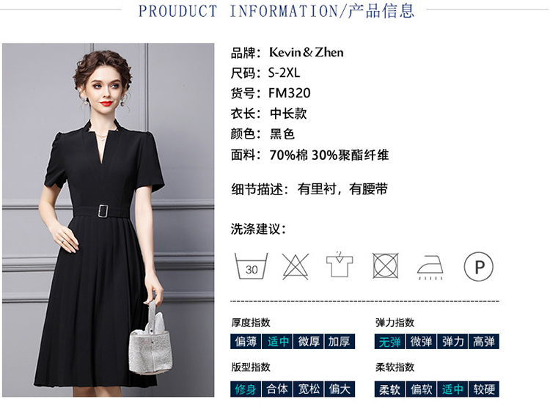Click the 30-degree wash tub icon
The image size is (550, 418).
pyautogui.click(x=251, y=266)
